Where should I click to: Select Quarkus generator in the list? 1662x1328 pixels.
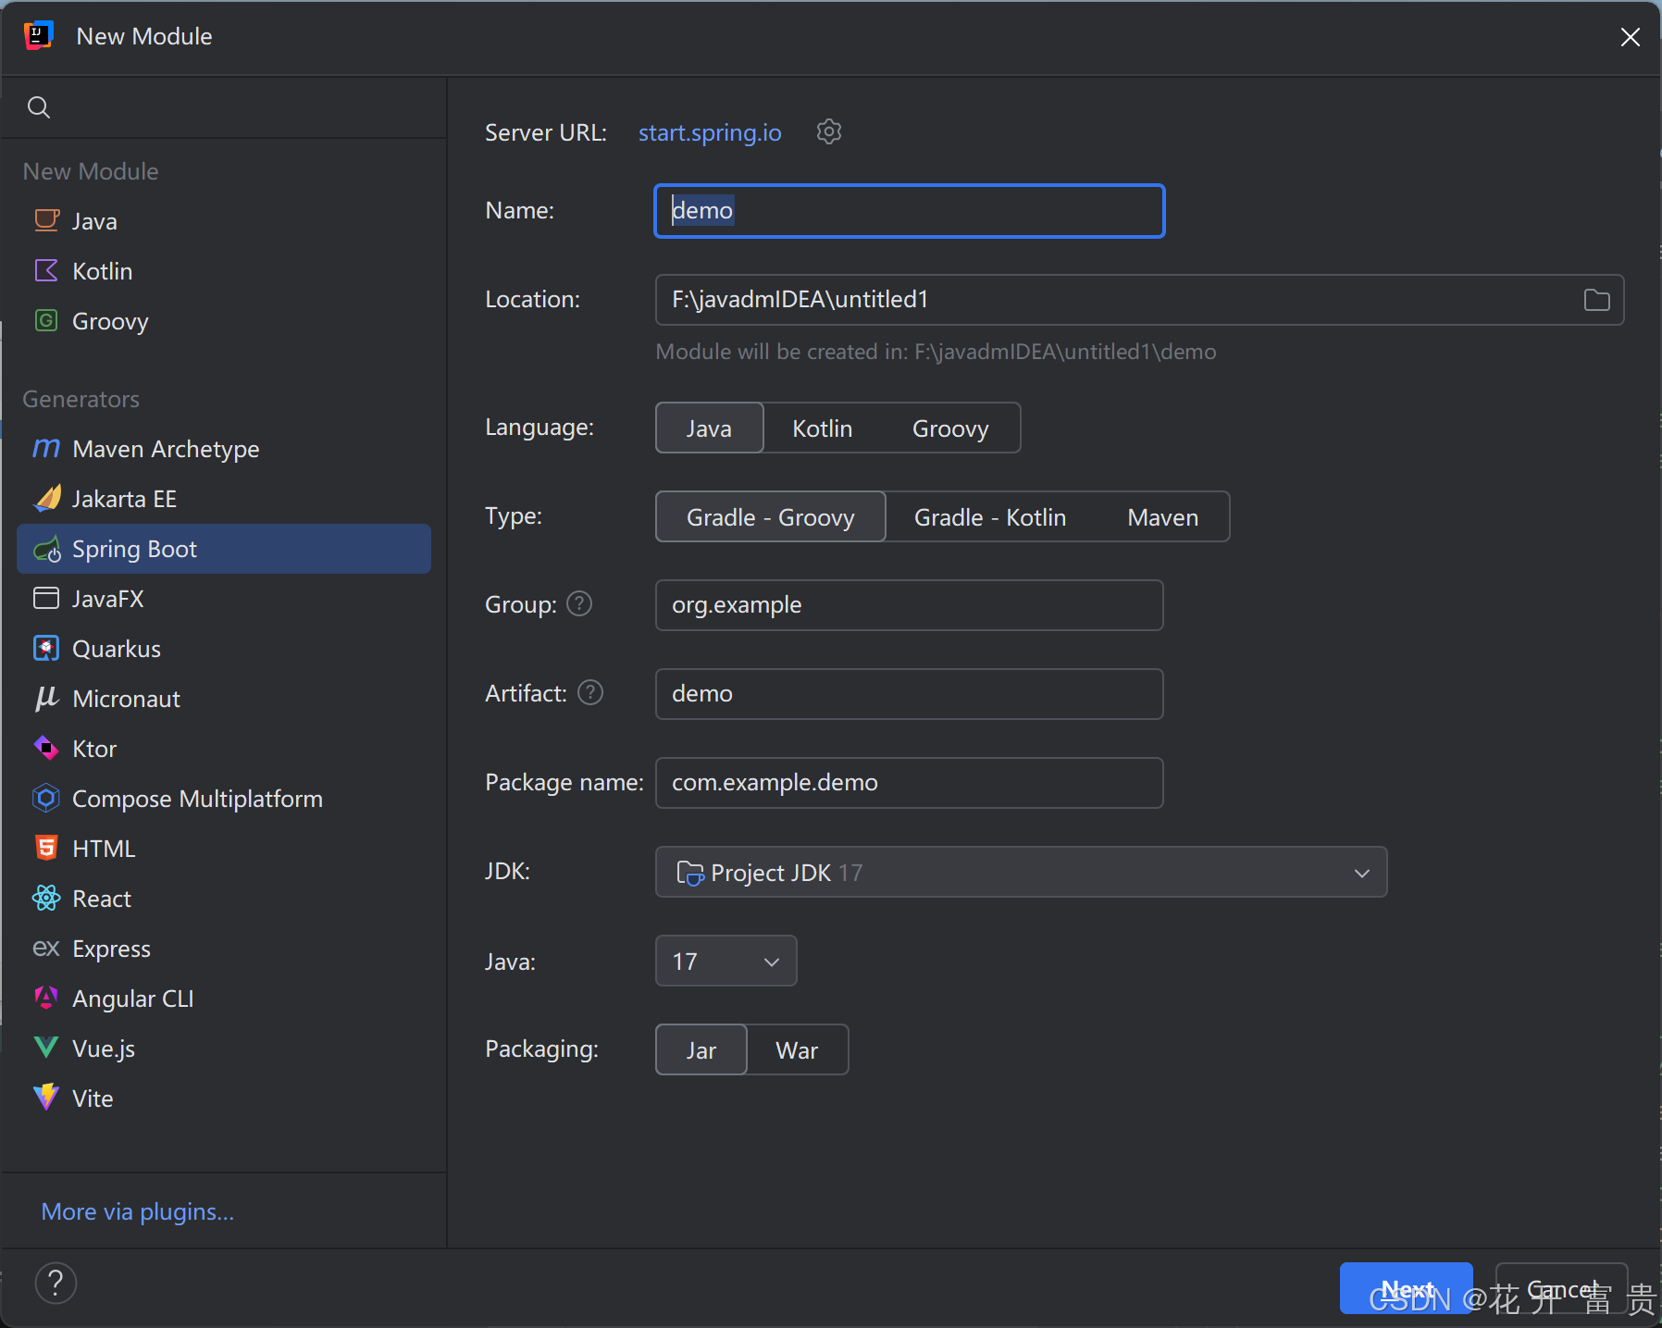[x=224, y=649]
